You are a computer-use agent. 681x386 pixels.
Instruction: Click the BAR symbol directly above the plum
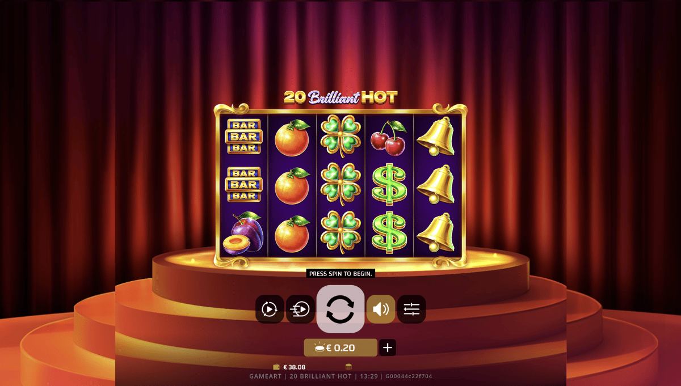[243, 184]
